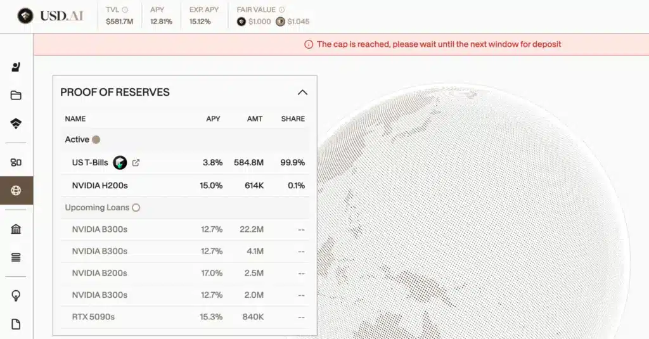Toggle the Active status indicator
Image resolution: width=649 pixels, height=339 pixels.
(x=96, y=139)
